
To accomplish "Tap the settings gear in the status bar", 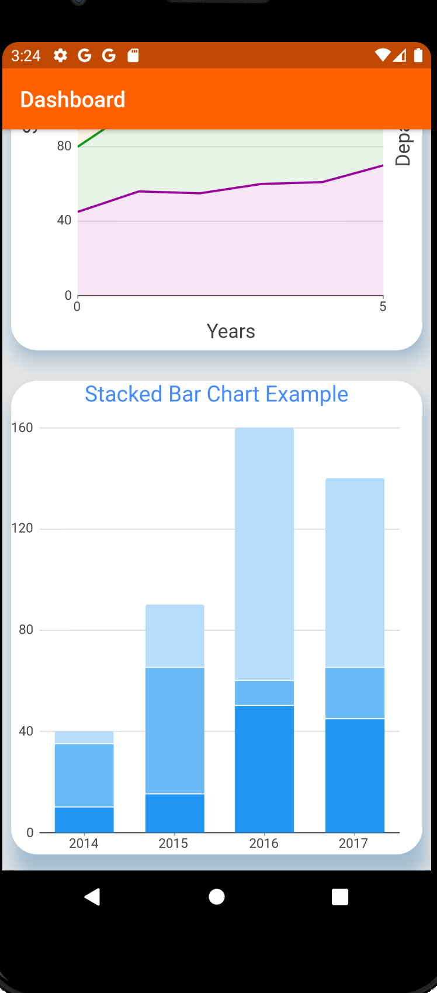I will (x=60, y=55).
